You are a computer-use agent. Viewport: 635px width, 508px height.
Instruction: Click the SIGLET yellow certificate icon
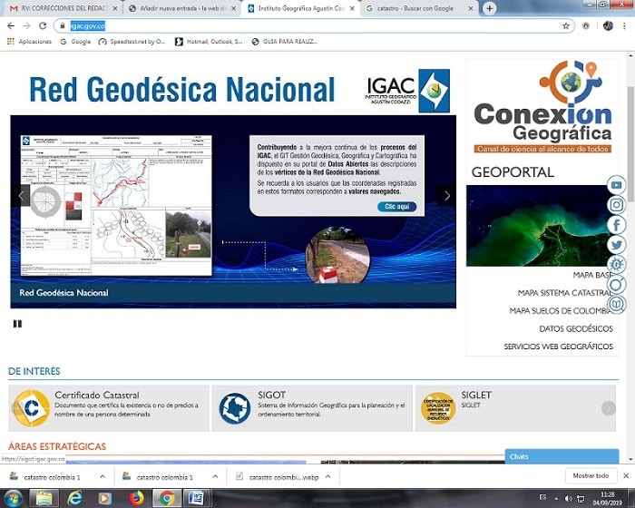coord(438,408)
